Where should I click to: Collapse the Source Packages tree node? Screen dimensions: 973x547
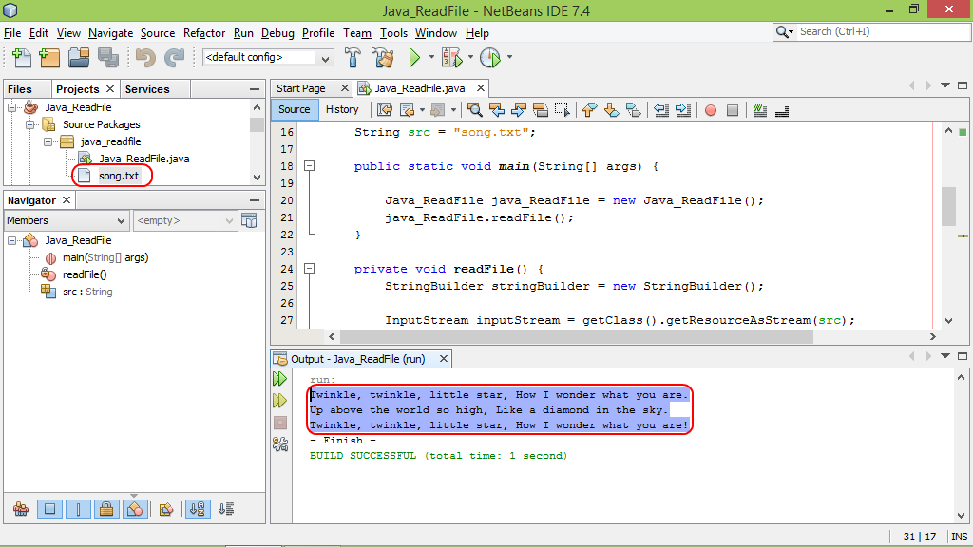point(29,124)
